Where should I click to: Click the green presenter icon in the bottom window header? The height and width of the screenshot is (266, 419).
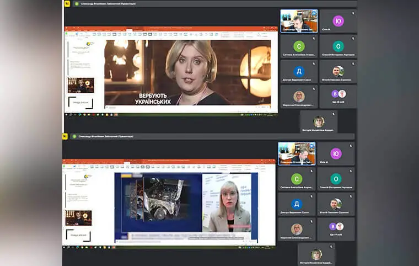(74, 136)
